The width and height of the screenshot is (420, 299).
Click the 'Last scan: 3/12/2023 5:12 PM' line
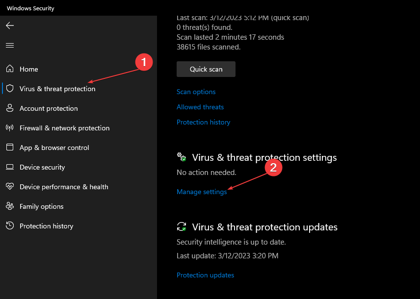coord(243,18)
